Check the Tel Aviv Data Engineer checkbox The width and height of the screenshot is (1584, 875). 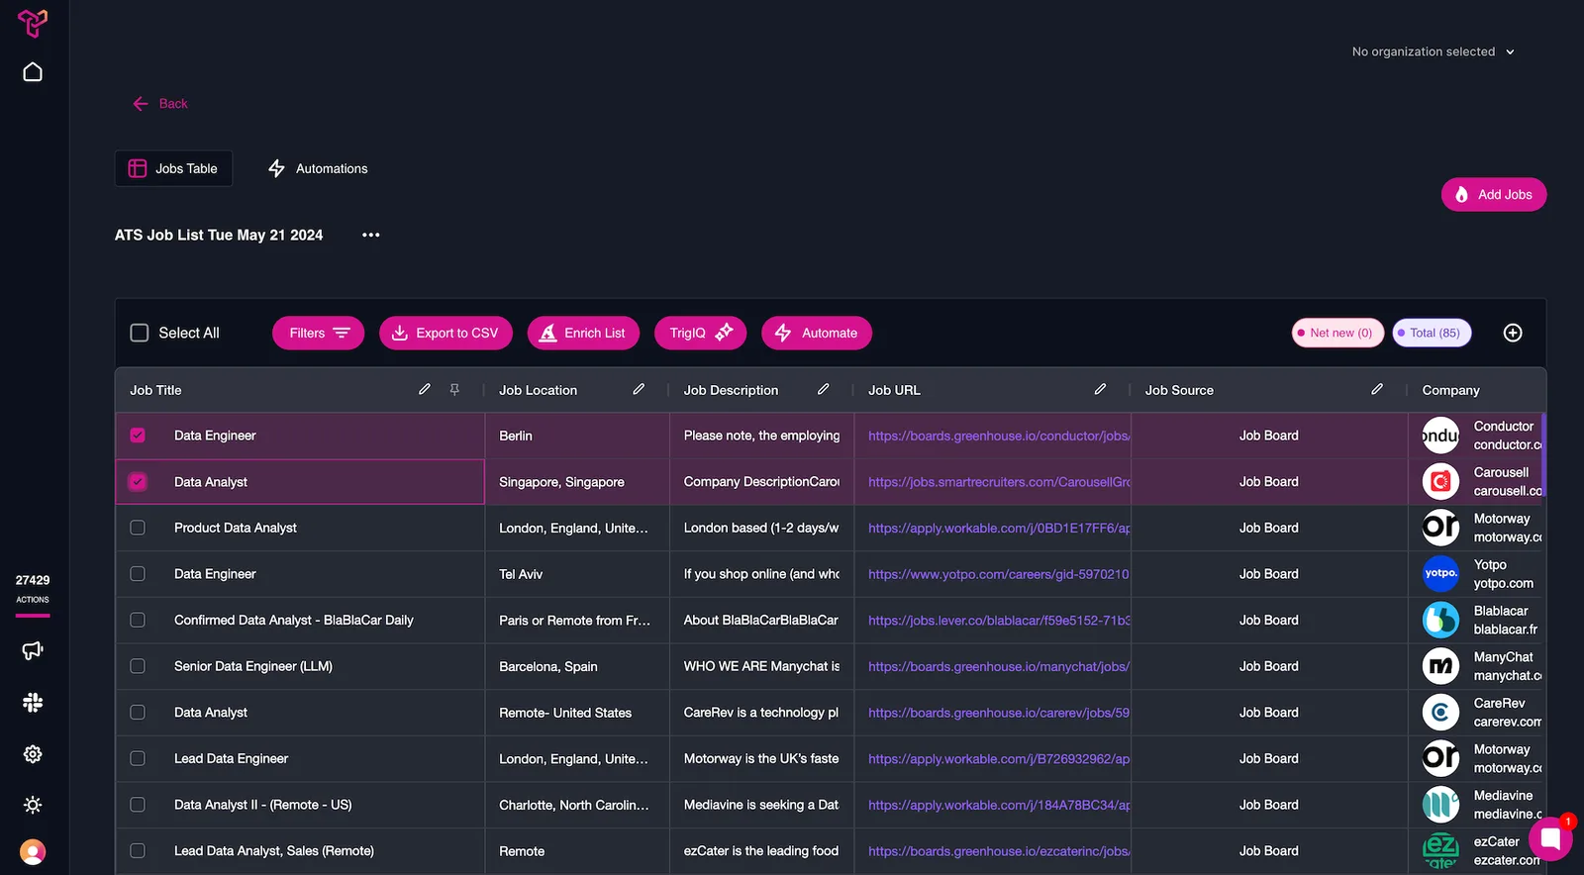(138, 574)
